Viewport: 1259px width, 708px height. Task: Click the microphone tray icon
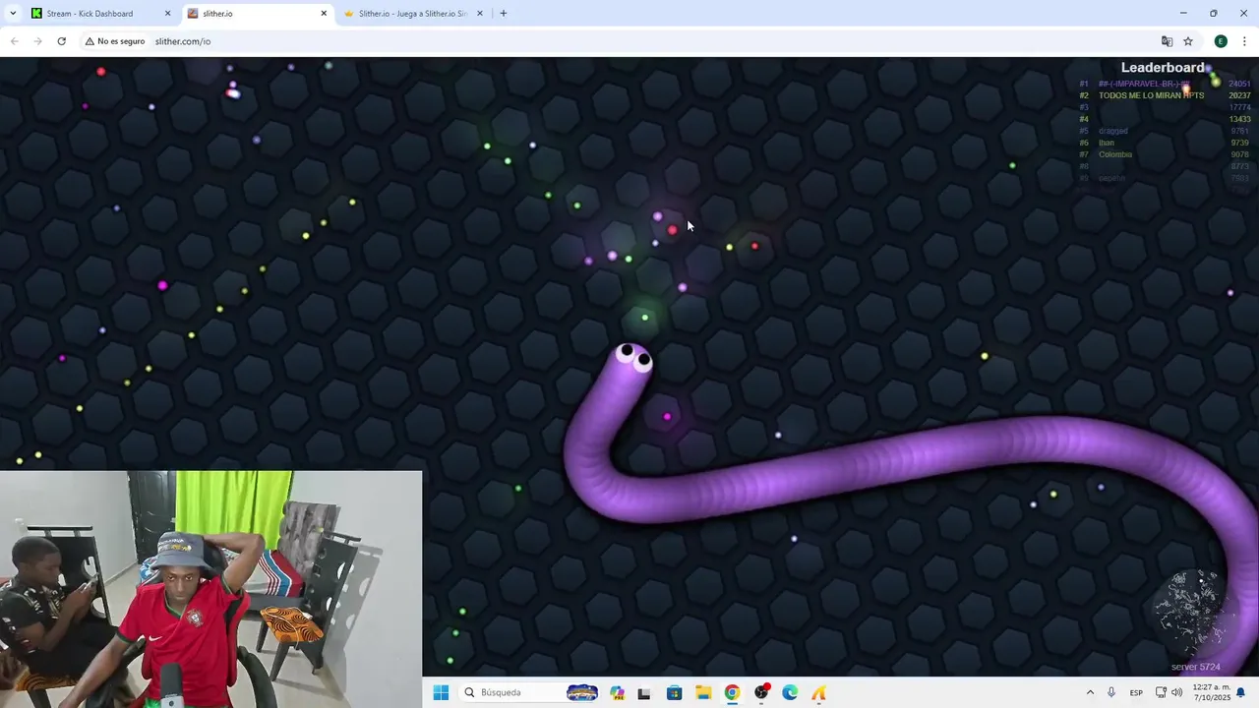click(1111, 692)
